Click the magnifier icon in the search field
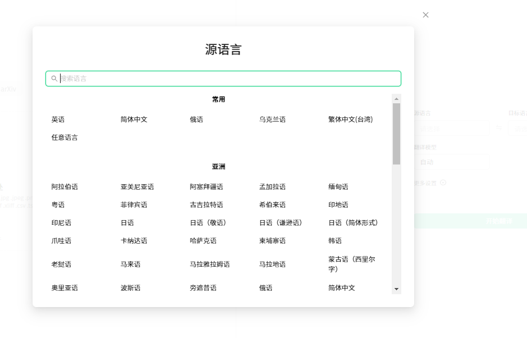 54,79
